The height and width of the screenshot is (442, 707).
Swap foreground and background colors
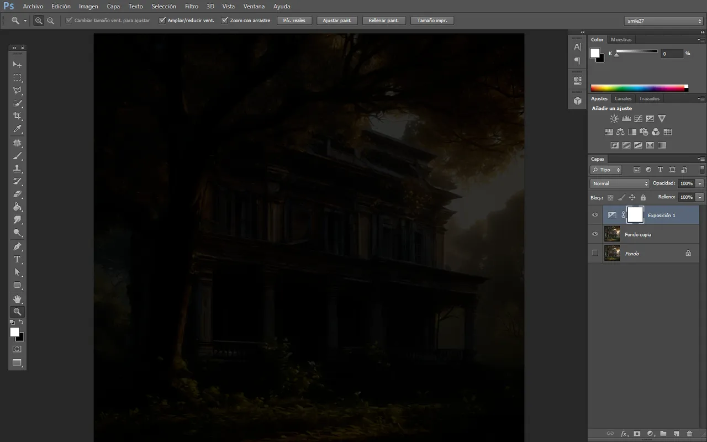(22, 322)
